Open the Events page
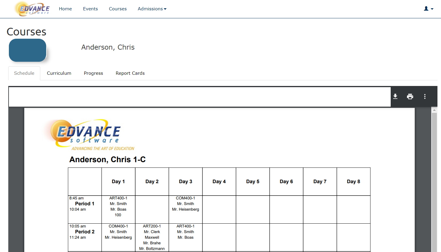Screen dimensions: 441x252 (90, 9)
